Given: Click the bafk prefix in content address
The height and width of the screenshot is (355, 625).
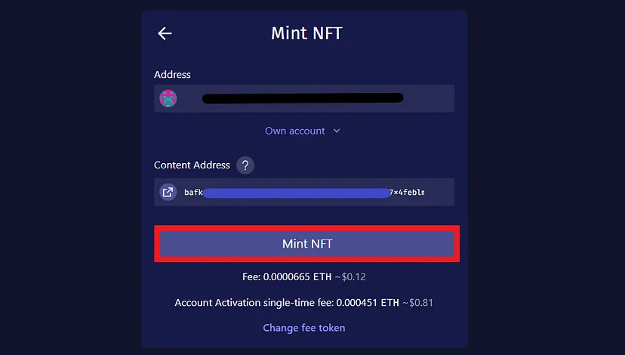Looking at the screenshot, I should coord(193,193).
